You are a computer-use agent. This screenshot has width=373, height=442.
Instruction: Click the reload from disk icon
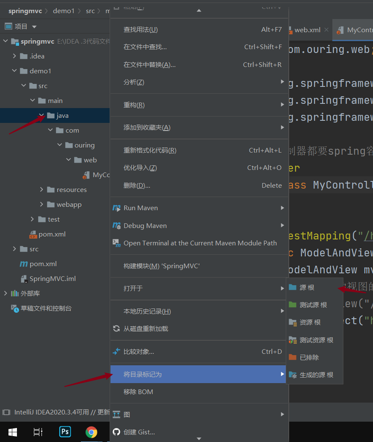(116, 328)
